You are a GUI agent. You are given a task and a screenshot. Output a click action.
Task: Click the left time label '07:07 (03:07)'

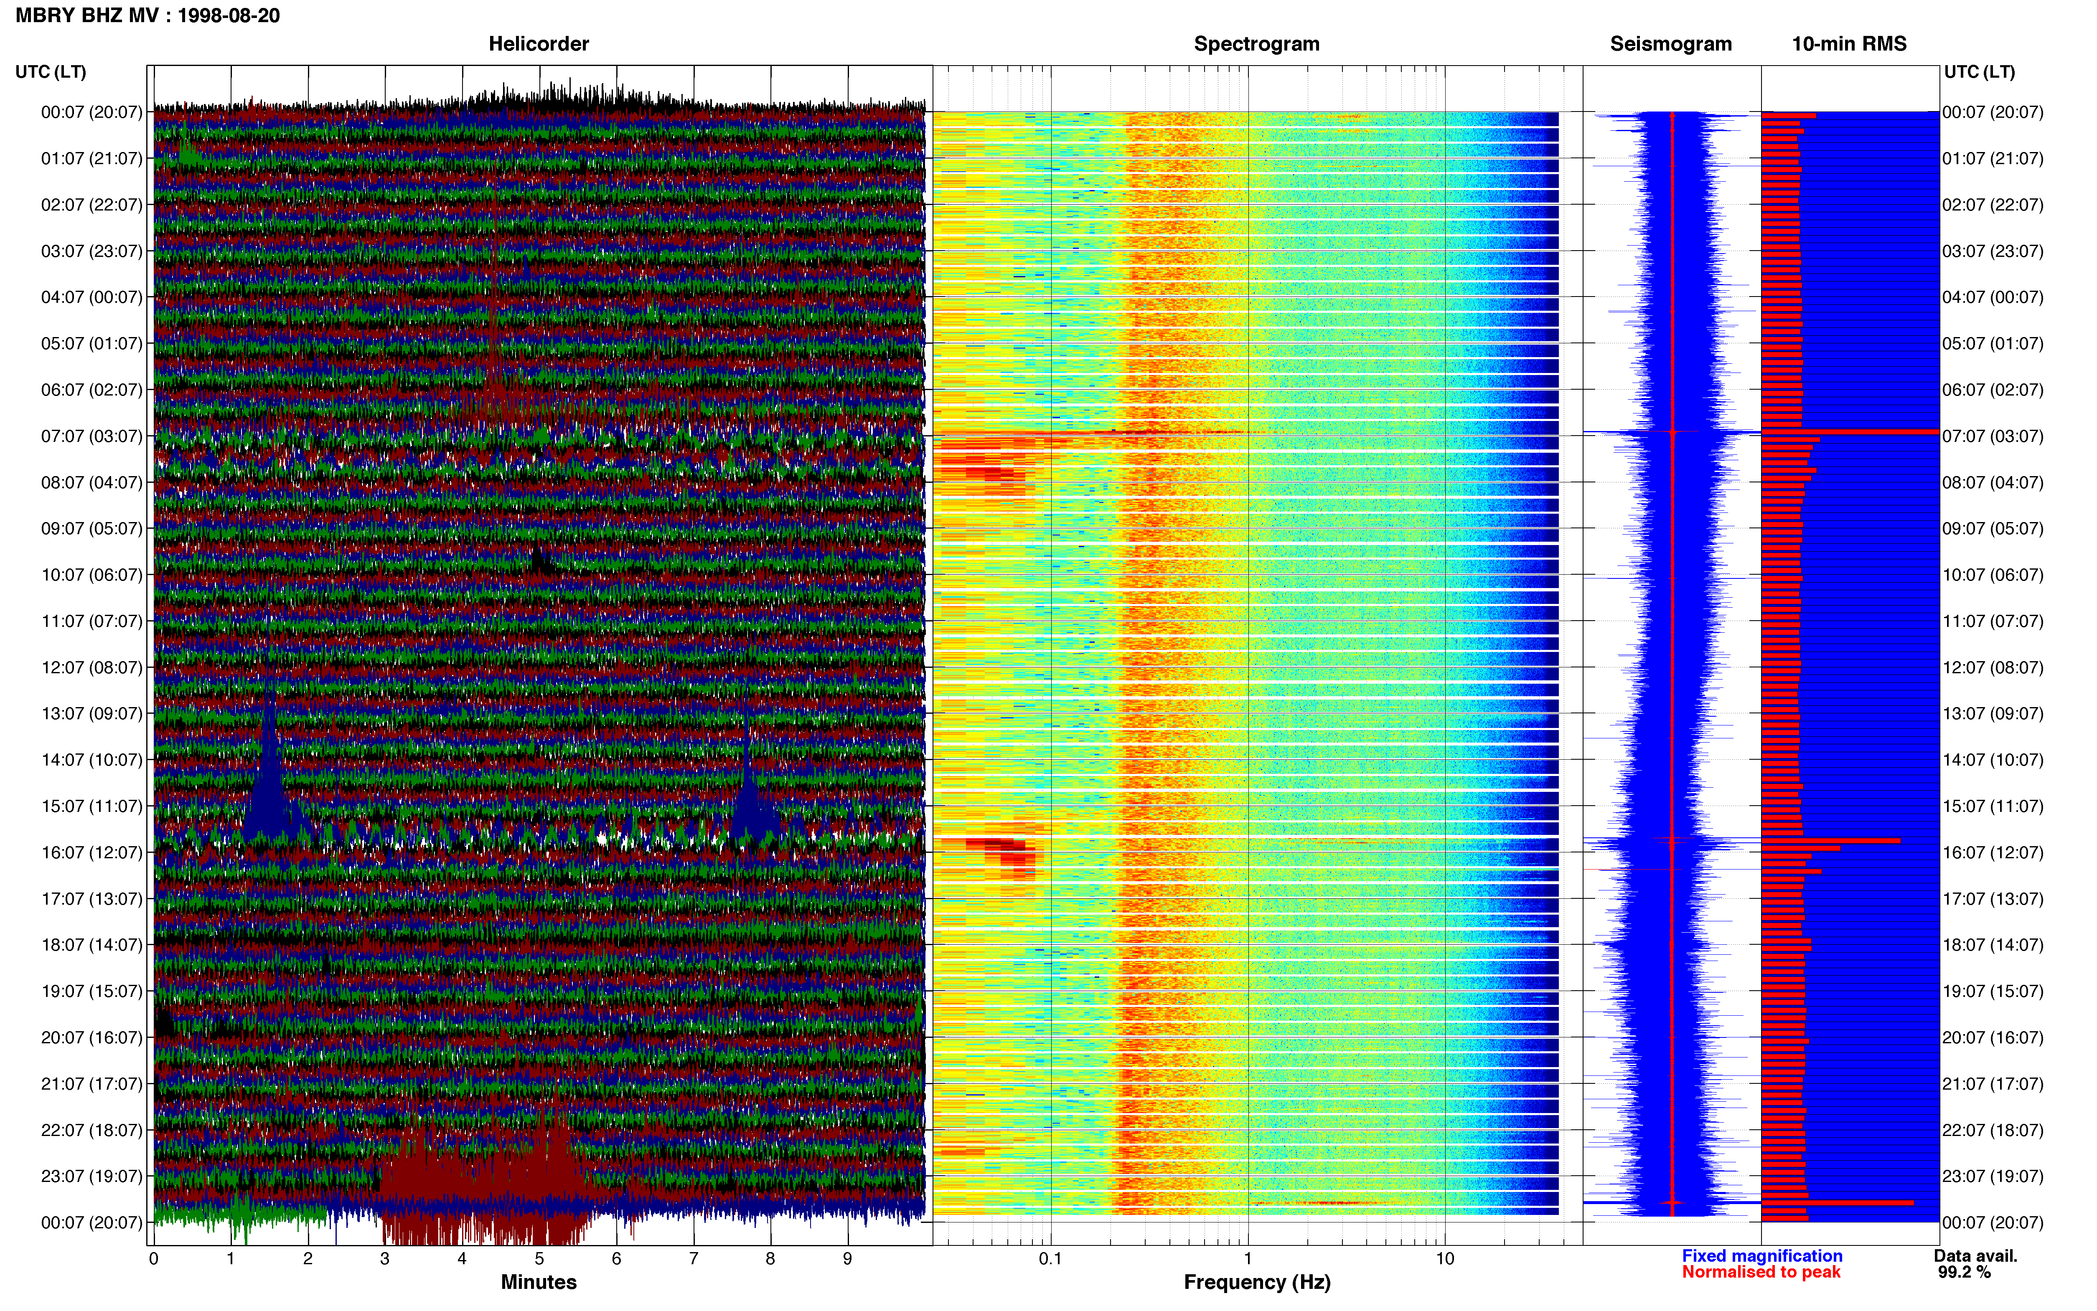tap(91, 436)
